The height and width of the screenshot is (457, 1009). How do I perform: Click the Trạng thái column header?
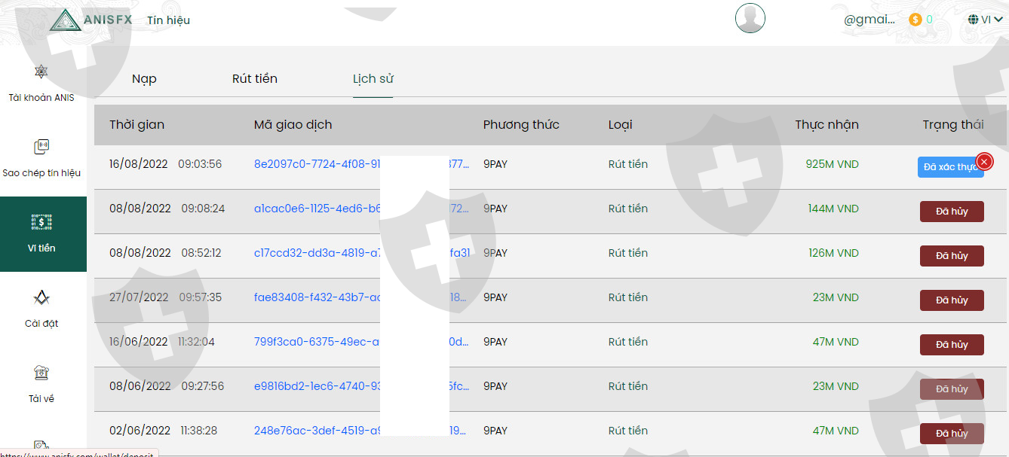953,125
